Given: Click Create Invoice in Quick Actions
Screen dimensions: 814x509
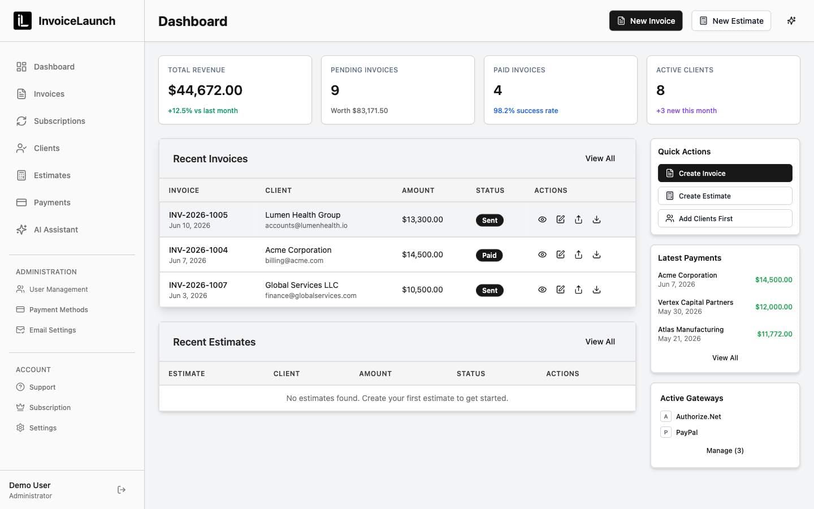Looking at the screenshot, I should click(725, 173).
